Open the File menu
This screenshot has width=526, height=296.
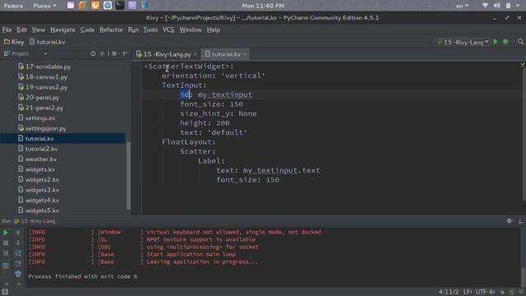[7, 30]
